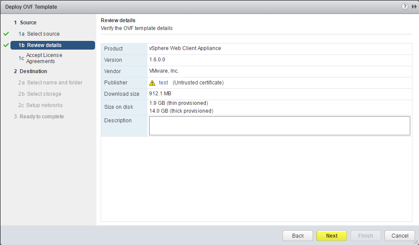419x245 pixels.
Task: Click the Deploy OVF Template window title
Action: point(31,7)
